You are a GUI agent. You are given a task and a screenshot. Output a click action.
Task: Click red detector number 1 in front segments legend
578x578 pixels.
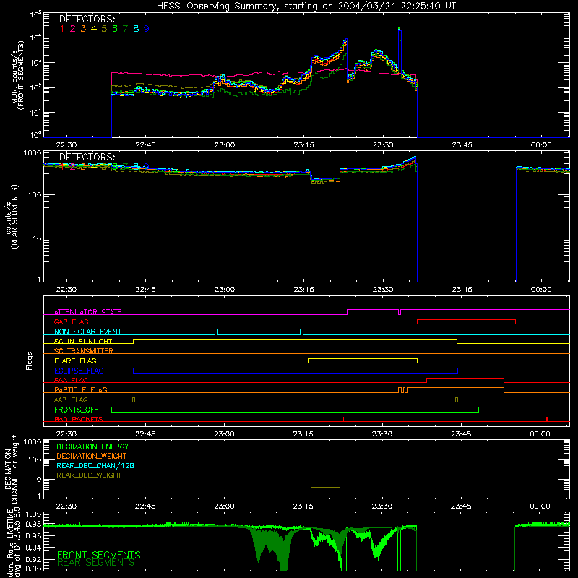pos(62,29)
